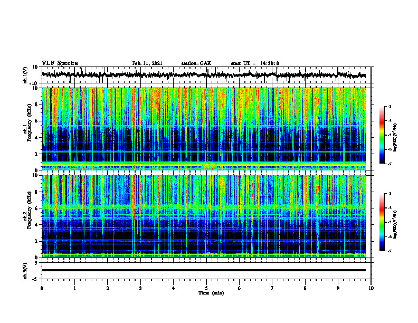The height and width of the screenshot is (323, 418).
Task: Click time axis tick label "6"
Action: pyautogui.click(x=240, y=288)
